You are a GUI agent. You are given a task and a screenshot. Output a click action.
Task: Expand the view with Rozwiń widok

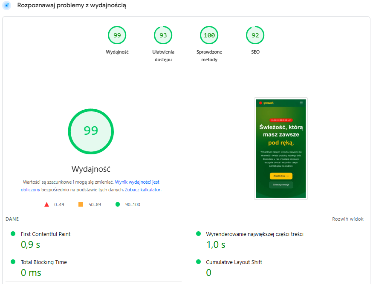pyautogui.click(x=348, y=219)
